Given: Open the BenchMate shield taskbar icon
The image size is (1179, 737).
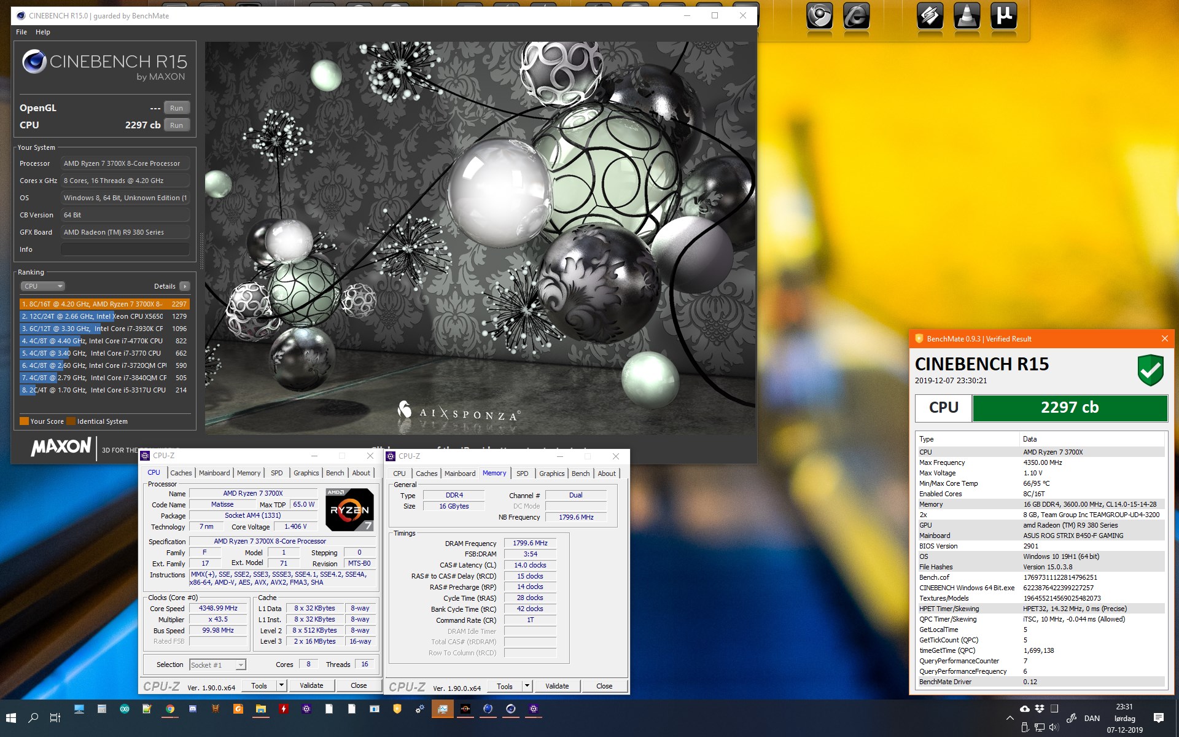Looking at the screenshot, I should coord(397,709).
